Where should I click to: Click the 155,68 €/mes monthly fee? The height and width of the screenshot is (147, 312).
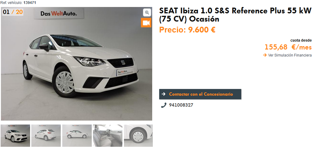click(288, 47)
